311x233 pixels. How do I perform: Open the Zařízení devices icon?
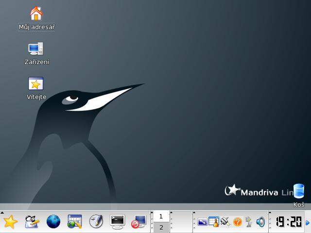coord(36,49)
